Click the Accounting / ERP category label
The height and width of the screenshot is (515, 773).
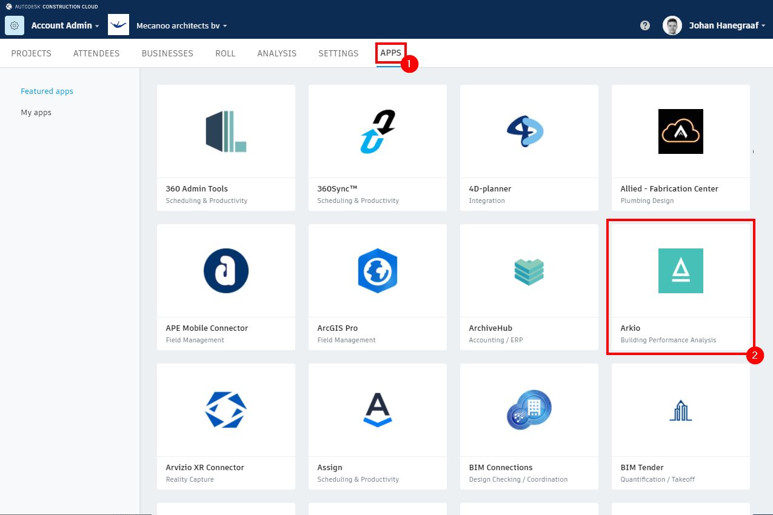click(495, 340)
